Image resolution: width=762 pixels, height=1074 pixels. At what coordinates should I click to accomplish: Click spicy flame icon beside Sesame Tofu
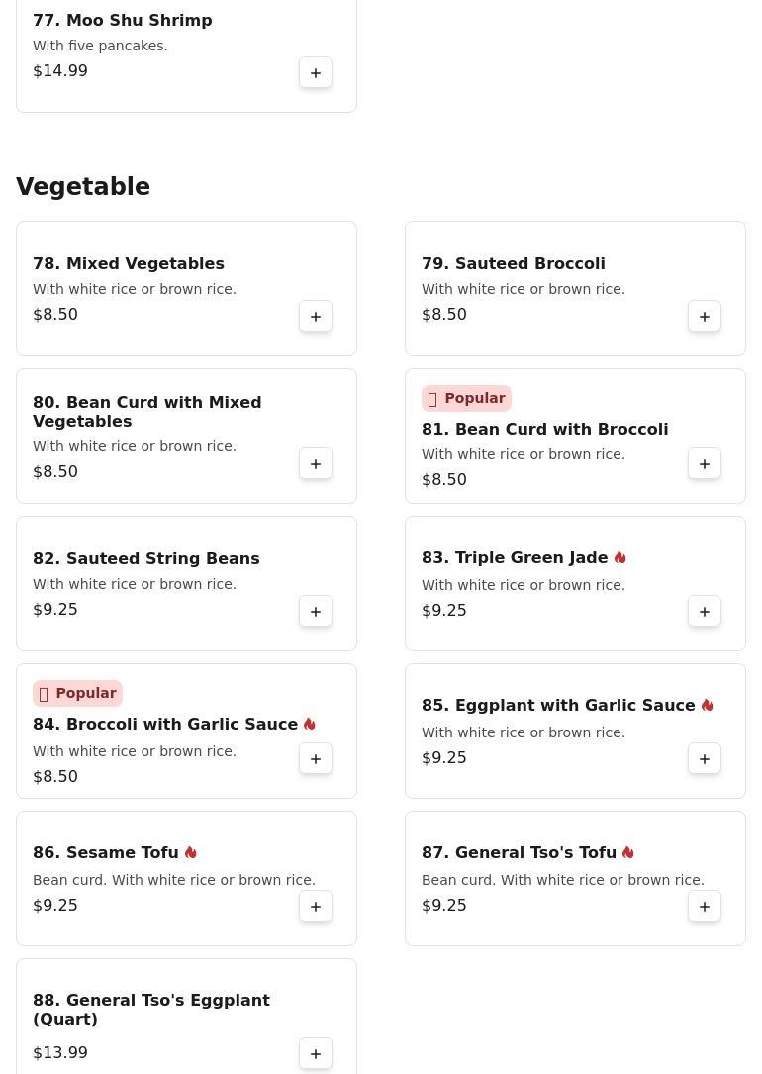pos(191,852)
